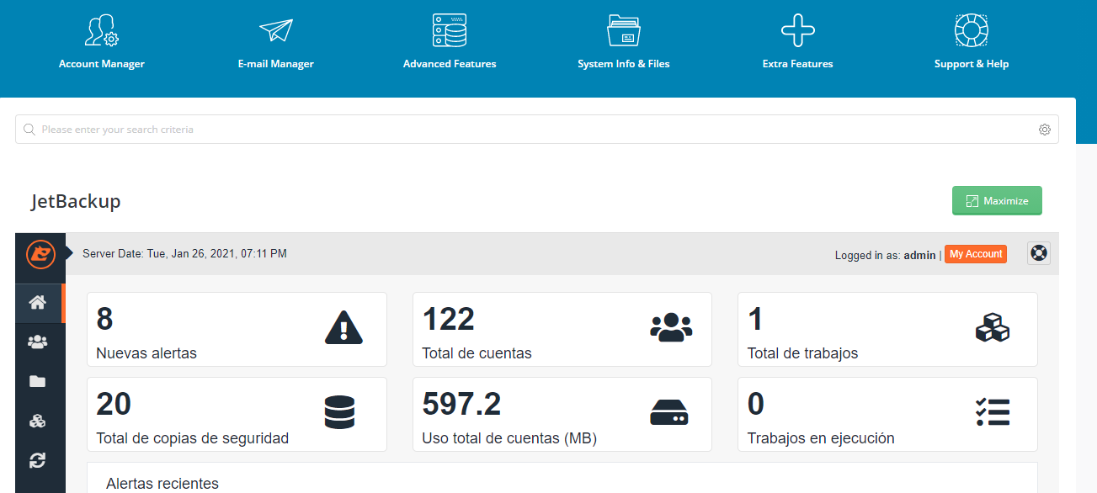Open the sync arrows sidebar icon
Screen dimensions: 1097x493
pos(38,460)
